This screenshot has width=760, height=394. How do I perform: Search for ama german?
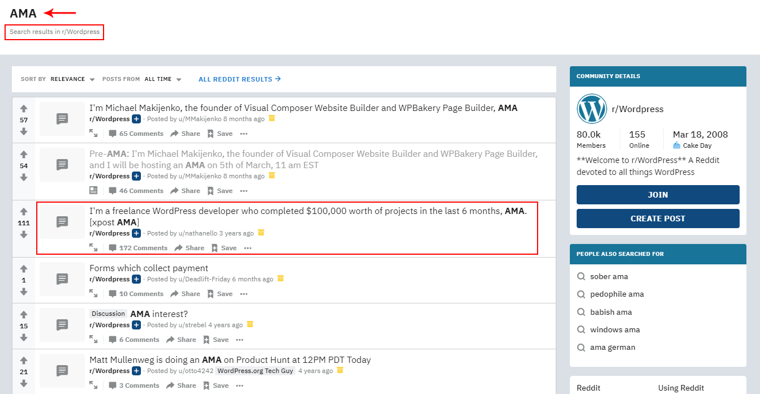tap(612, 348)
